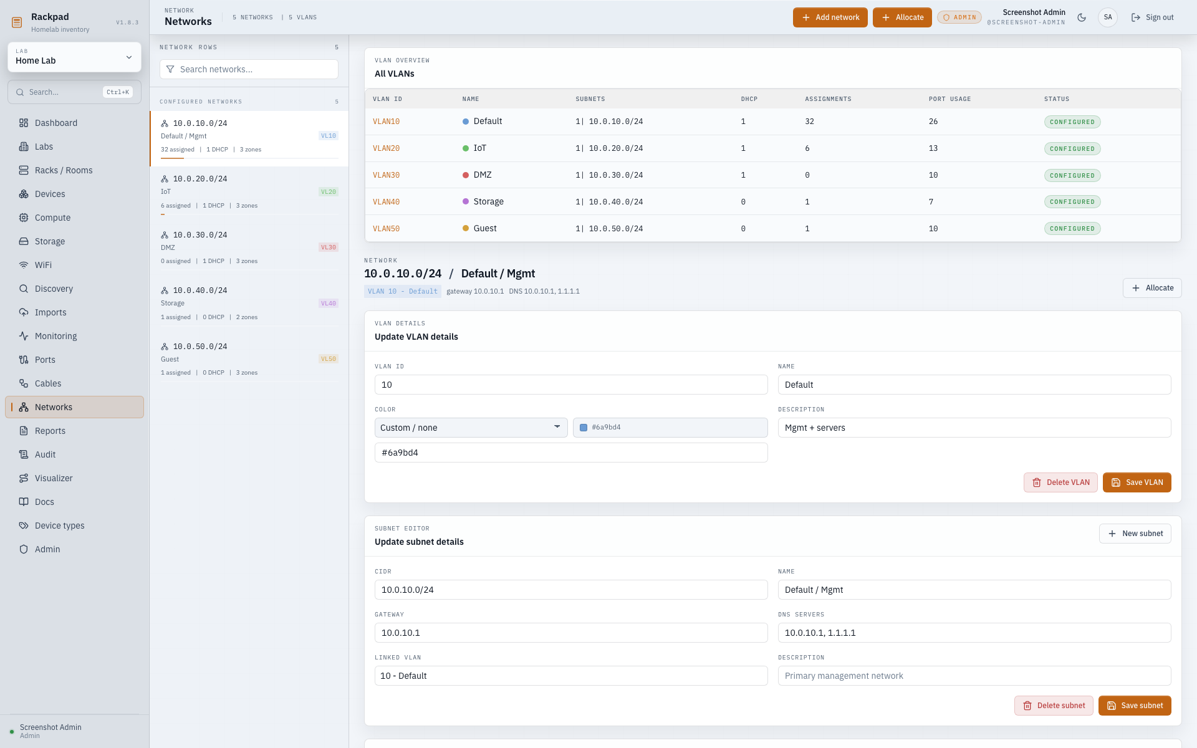The image size is (1197, 748).
Task: Go to Audit in the sidebar
Action: tap(74, 454)
